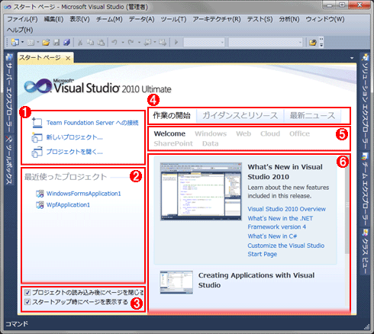
Task: Open the データ(A) menu
Action: [141, 19]
